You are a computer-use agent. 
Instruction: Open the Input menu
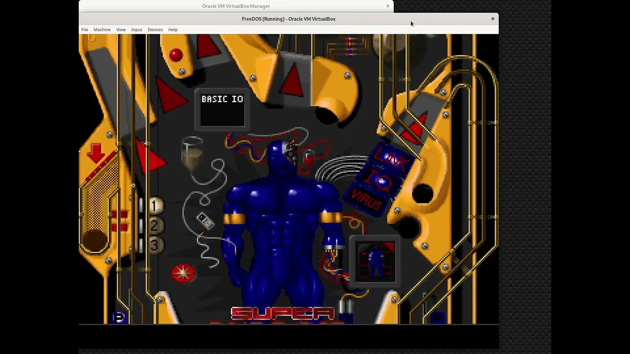click(136, 29)
